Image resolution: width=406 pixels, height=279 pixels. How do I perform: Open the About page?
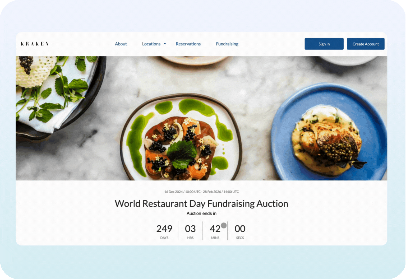pos(121,44)
